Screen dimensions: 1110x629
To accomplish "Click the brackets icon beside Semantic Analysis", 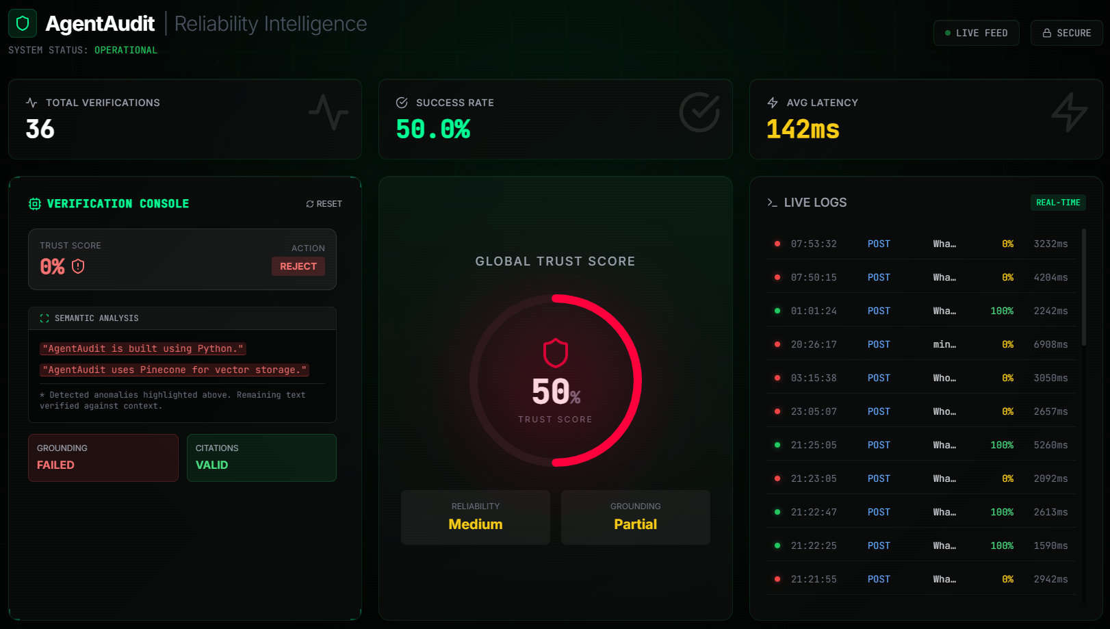I will click(x=44, y=318).
